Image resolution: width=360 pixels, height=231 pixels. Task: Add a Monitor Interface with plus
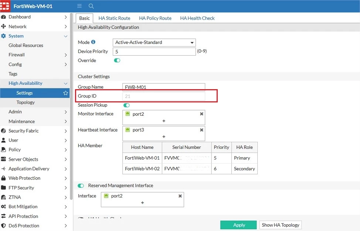click(x=164, y=121)
